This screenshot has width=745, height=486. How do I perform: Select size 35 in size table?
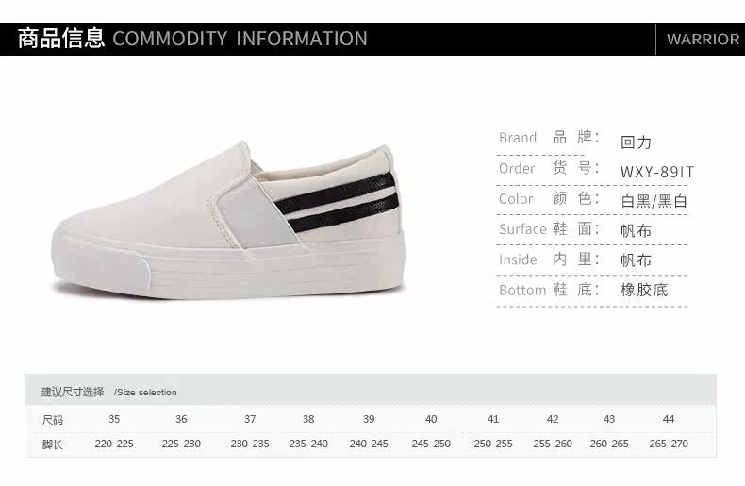[x=114, y=419]
